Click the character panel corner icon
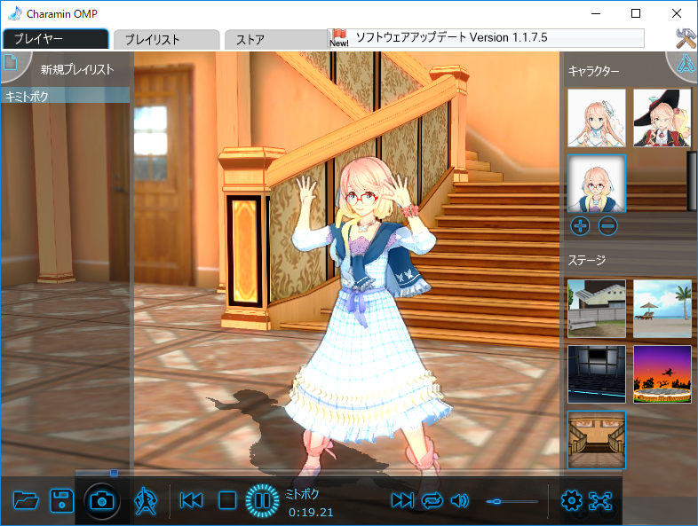Viewport: 698px width, 526px height. [685, 64]
